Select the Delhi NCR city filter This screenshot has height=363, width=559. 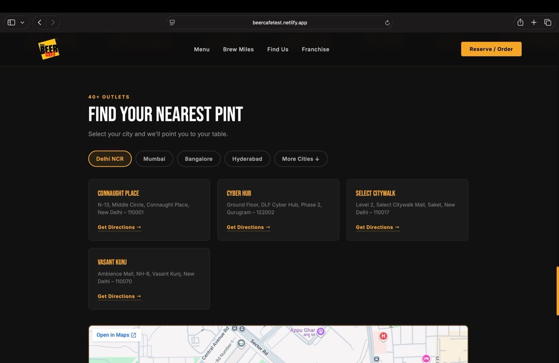110,159
